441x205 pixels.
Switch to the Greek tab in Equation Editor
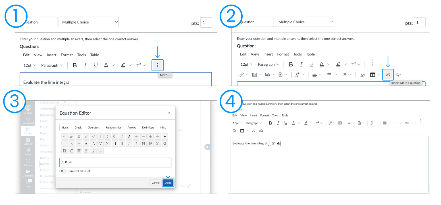pos(78,127)
